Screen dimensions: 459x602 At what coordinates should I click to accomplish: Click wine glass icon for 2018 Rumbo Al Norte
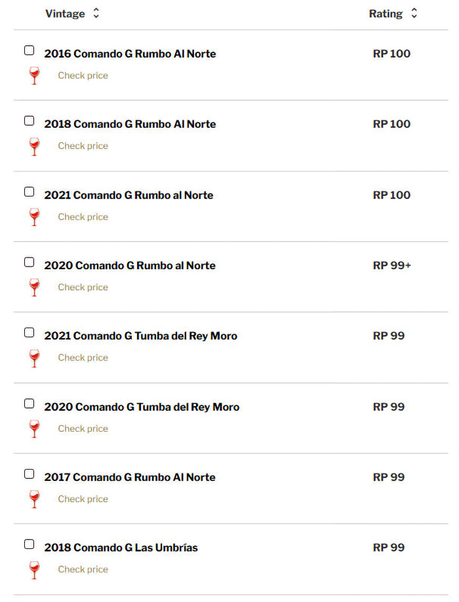point(35,147)
